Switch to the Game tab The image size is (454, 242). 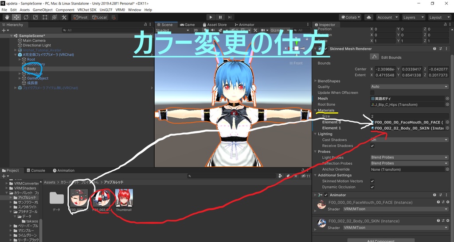tap(188, 25)
